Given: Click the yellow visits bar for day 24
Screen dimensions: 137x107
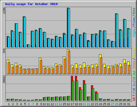Looking at the screenshot, I should (100, 64).
